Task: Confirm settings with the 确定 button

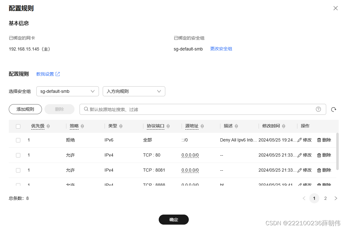Action: pos(173,220)
